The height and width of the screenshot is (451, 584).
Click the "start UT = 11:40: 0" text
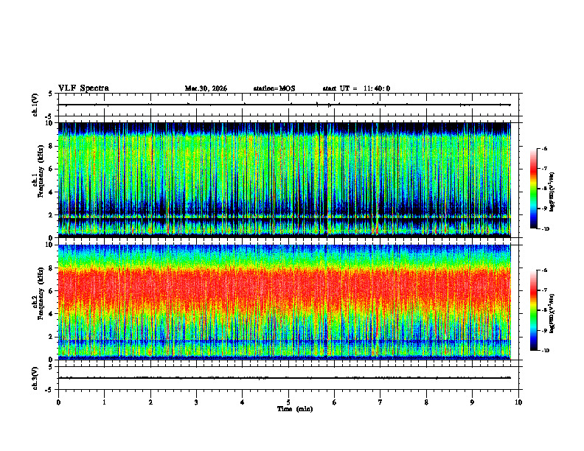356,88
